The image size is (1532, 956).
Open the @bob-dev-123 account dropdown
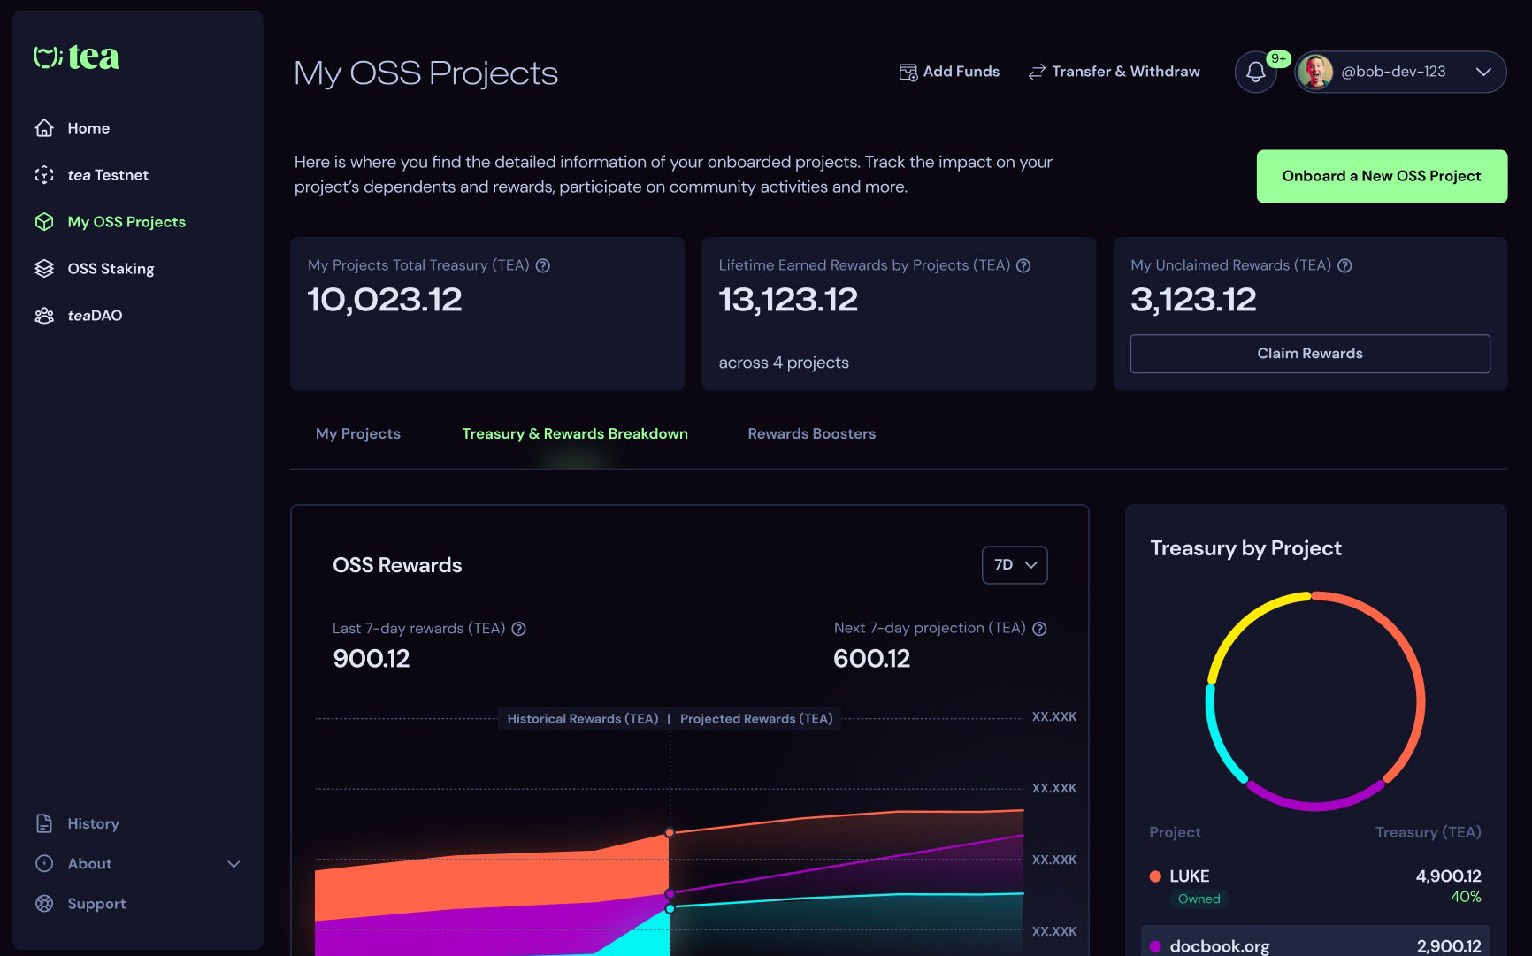point(1483,72)
